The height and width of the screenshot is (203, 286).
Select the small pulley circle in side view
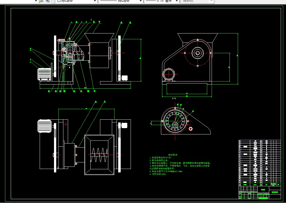pos(169,74)
